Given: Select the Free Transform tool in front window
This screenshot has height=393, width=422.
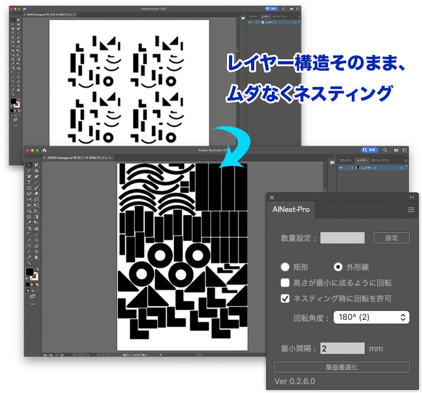Looking at the screenshot, I should (x=37, y=205).
